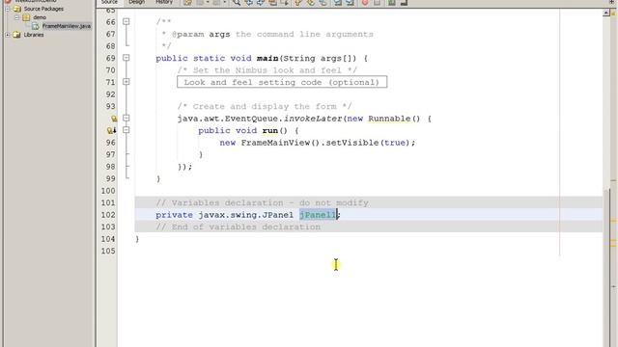Click 'String args[]' in main signature

316,58
